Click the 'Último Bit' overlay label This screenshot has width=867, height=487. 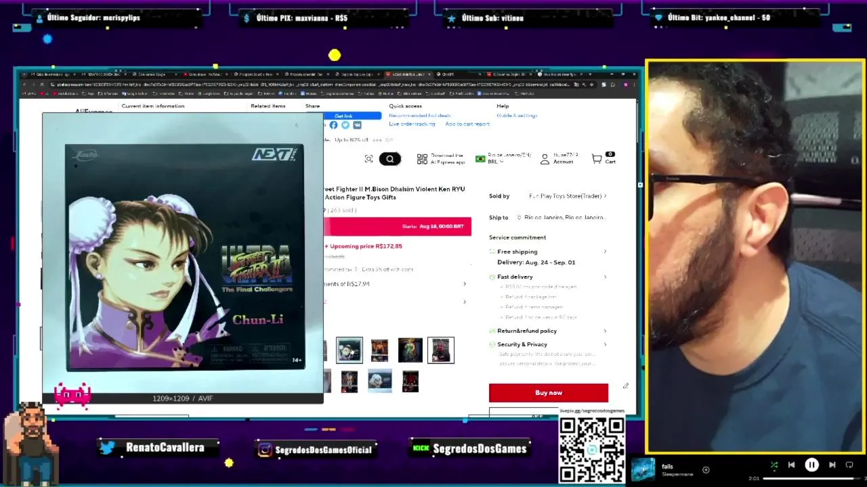pyautogui.click(x=719, y=18)
